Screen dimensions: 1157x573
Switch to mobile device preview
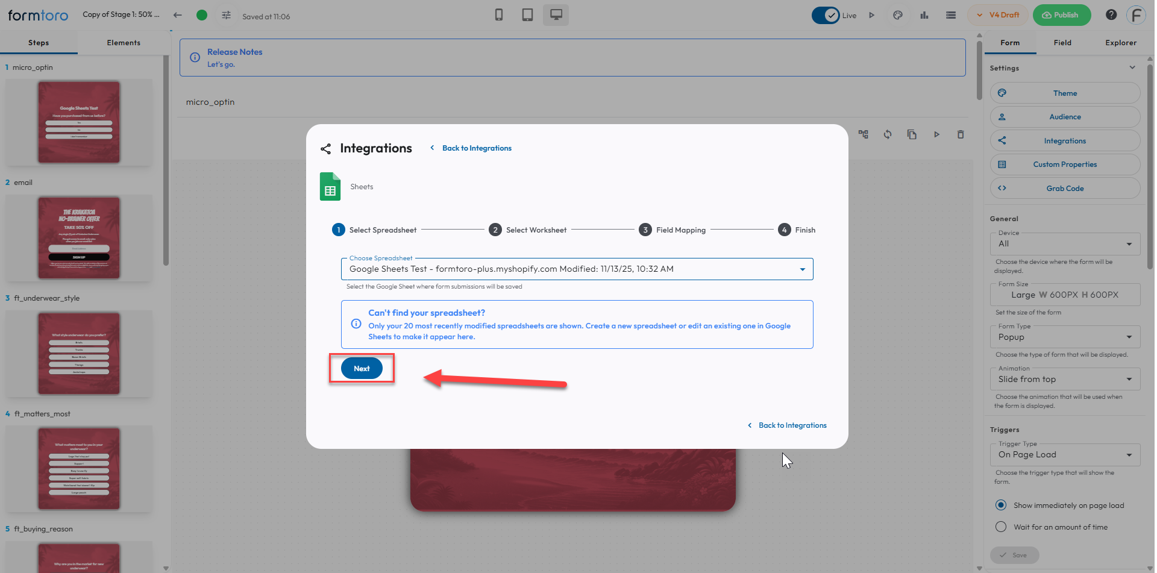[499, 15]
